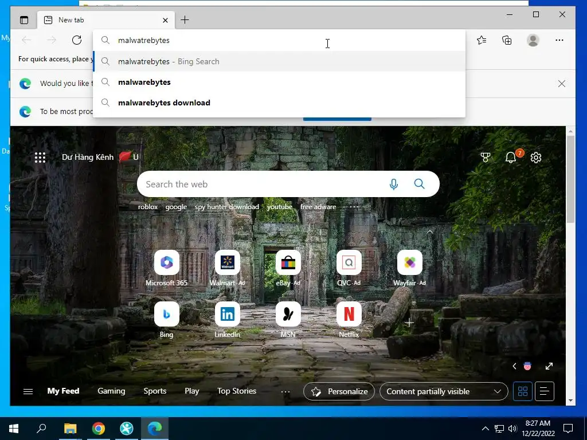Switch feed to grid layout view

pyautogui.click(x=523, y=391)
